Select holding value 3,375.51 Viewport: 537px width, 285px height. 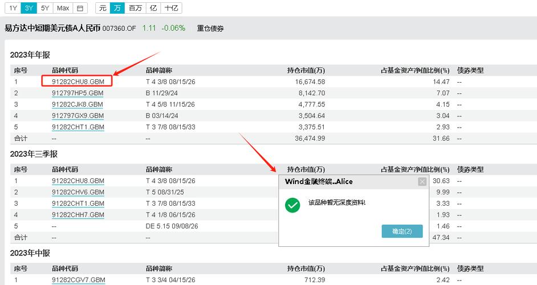click(312, 127)
